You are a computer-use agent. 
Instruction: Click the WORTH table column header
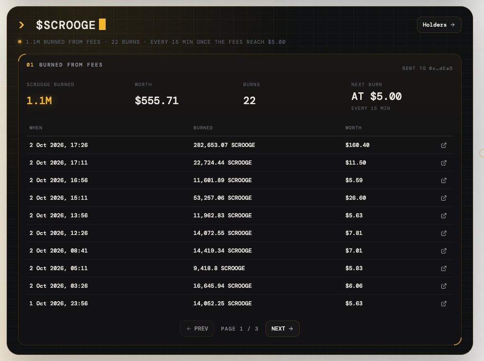[x=354, y=128]
